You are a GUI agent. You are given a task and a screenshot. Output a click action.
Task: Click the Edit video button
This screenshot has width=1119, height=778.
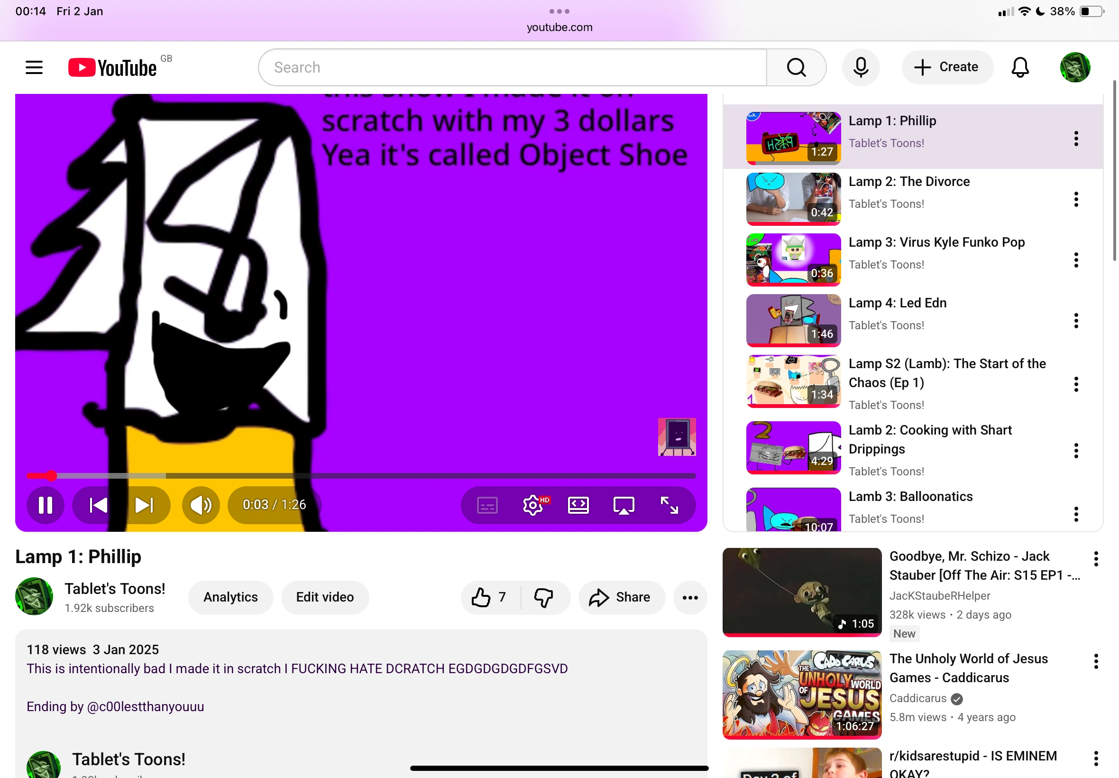point(324,597)
